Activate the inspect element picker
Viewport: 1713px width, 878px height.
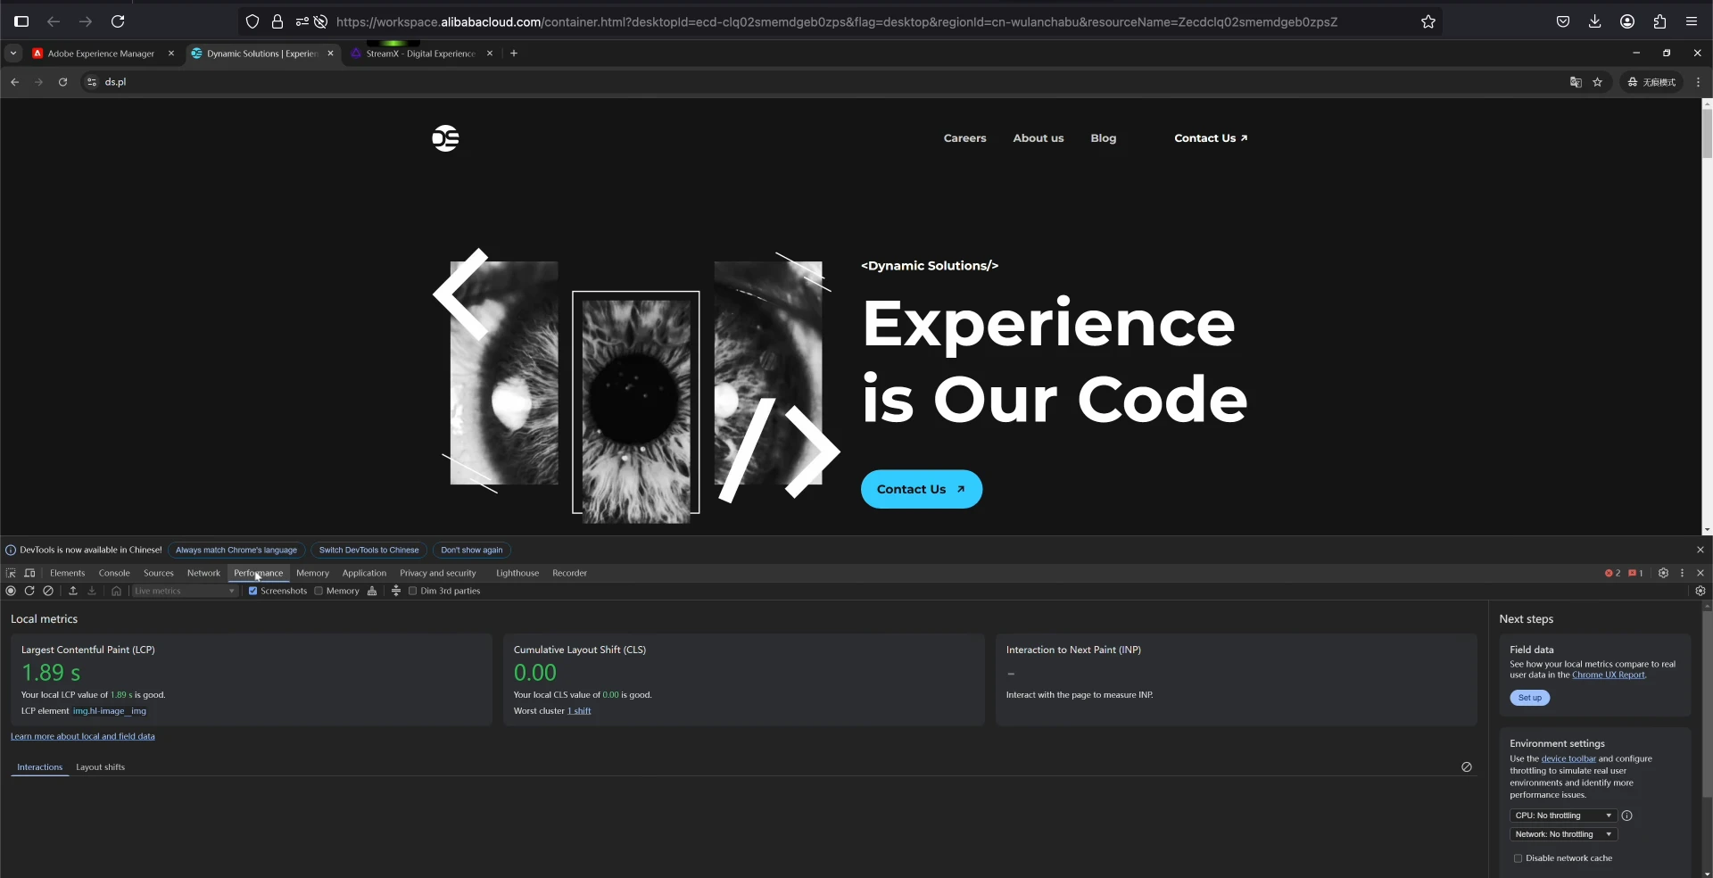(11, 573)
